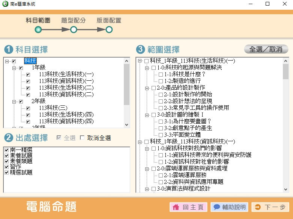Screen dimensions: 293x219
Task: Collapse the 2-0:產品的設計製作 range node
Action: [x=147, y=88]
